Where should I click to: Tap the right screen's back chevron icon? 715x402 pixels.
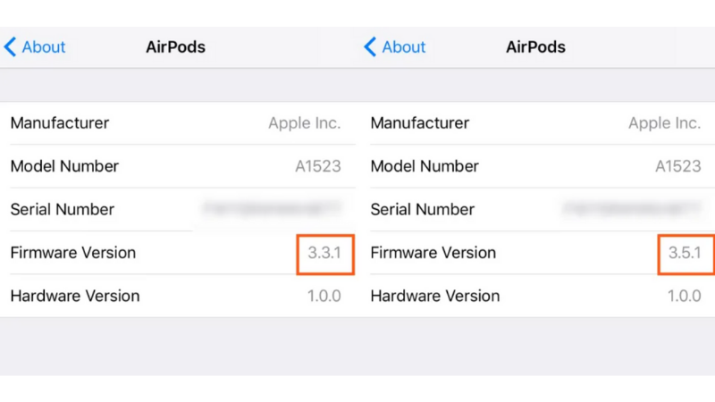(x=370, y=47)
